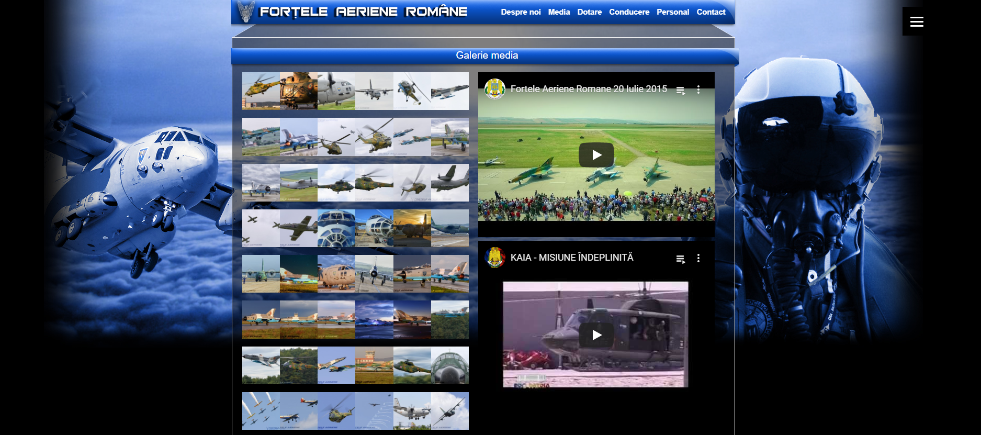Open last-row thumbnail of plane releasing flare trails

pos(374,411)
